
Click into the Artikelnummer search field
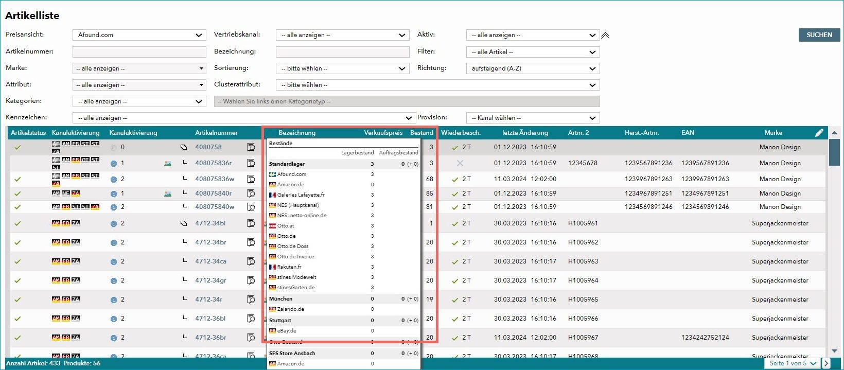(139, 52)
